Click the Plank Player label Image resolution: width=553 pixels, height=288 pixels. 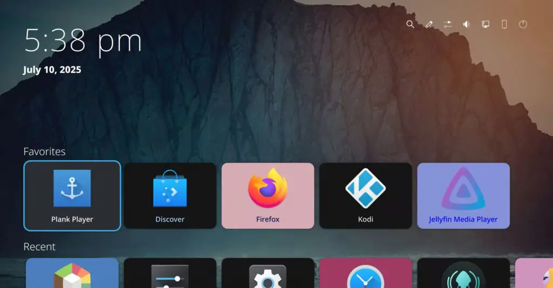[x=72, y=220]
